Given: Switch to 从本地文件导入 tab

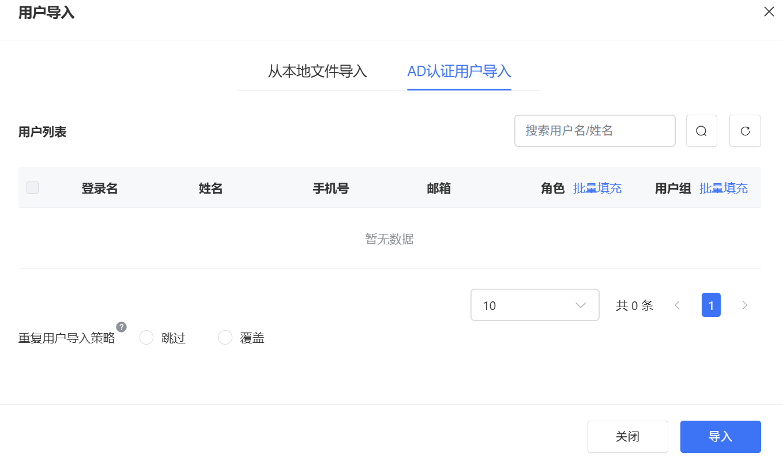Looking at the screenshot, I should click(x=317, y=71).
